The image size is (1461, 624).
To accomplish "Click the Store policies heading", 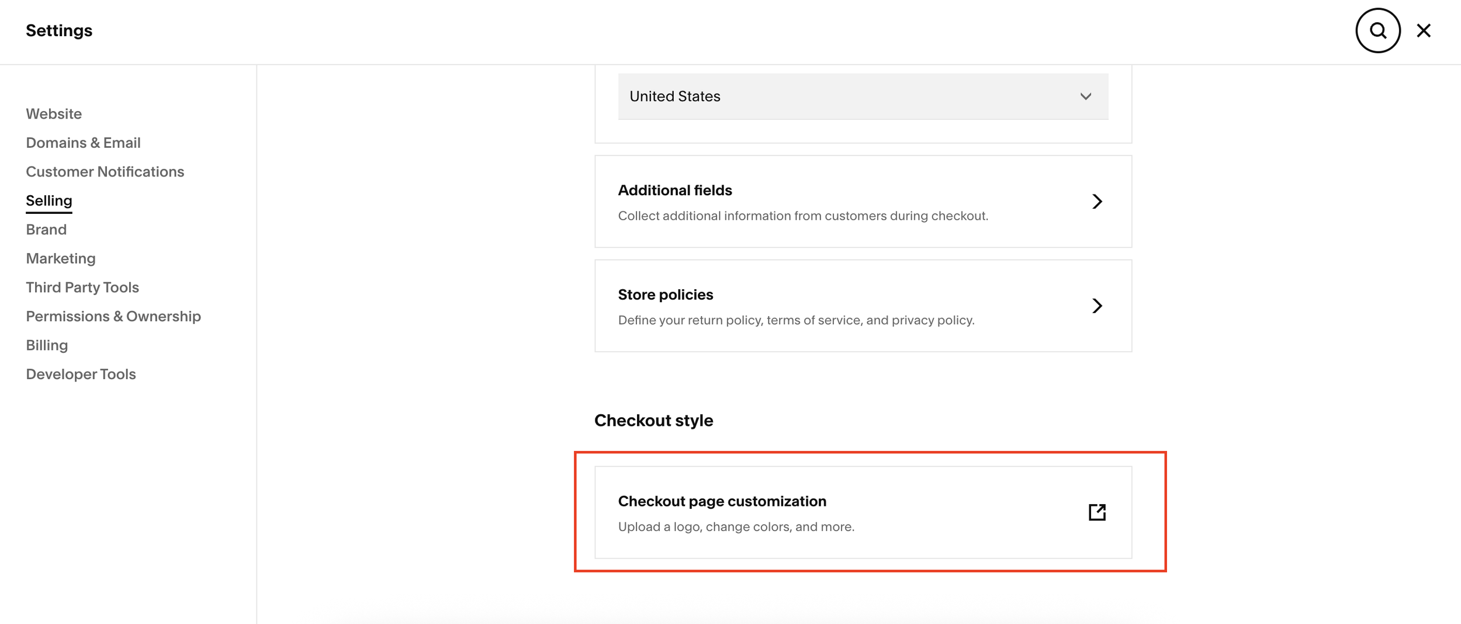I will pos(665,294).
